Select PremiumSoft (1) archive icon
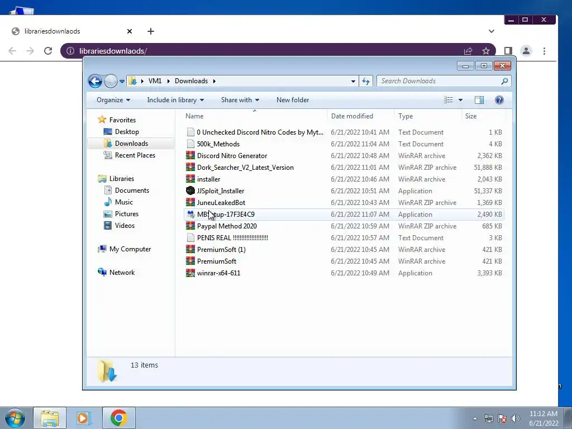The height and width of the screenshot is (429, 572). pyautogui.click(x=190, y=249)
